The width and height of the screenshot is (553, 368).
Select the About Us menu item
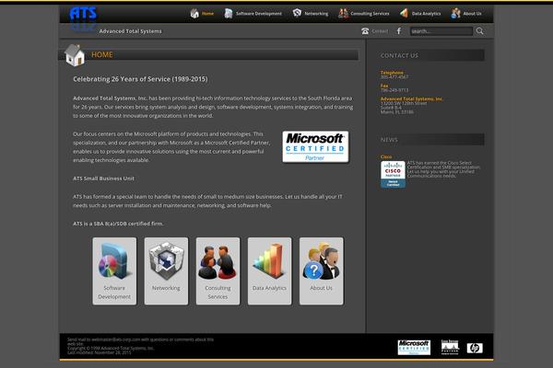click(x=472, y=14)
